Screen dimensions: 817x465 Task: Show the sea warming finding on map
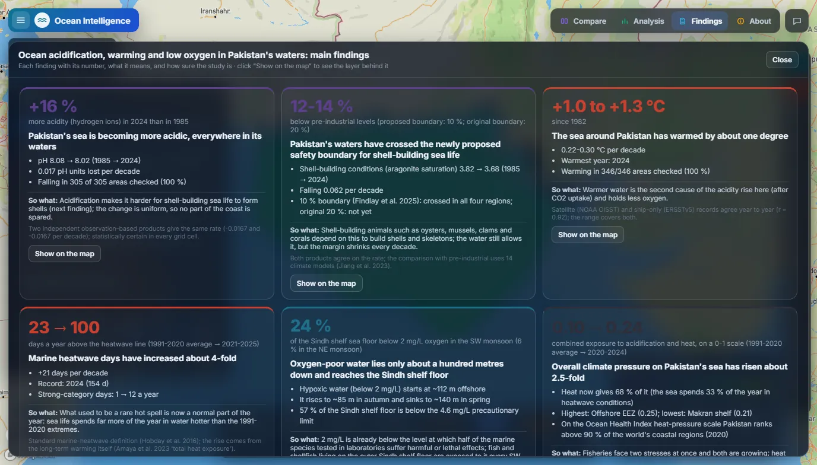tap(588, 235)
